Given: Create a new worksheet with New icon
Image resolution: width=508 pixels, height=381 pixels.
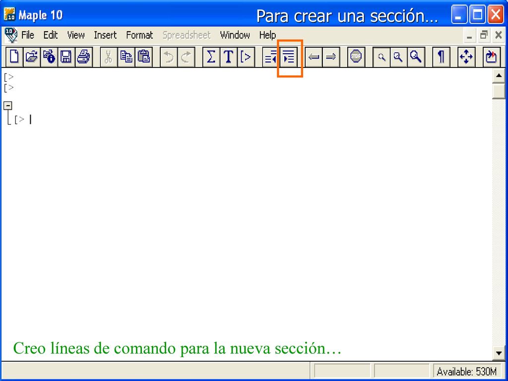Looking at the screenshot, I should [14, 57].
